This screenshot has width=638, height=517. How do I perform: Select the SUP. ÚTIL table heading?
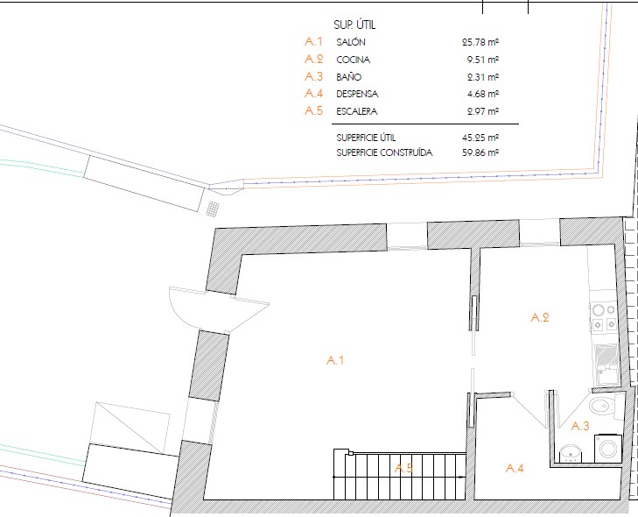tap(355, 24)
